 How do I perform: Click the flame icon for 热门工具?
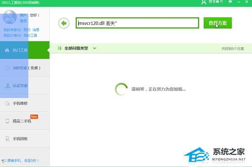point(7,50)
